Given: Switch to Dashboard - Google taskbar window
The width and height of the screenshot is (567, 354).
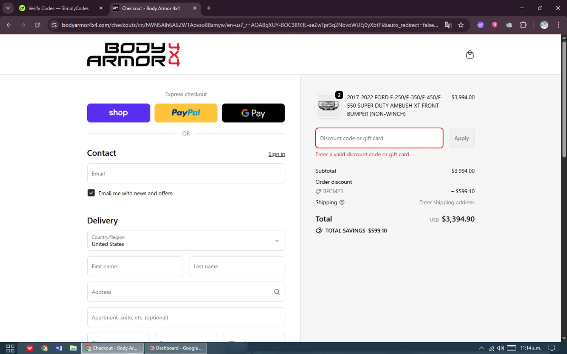Looking at the screenshot, I should [176, 348].
